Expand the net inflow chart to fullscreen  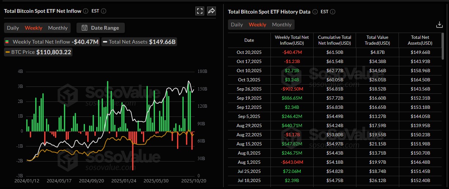tap(199, 11)
